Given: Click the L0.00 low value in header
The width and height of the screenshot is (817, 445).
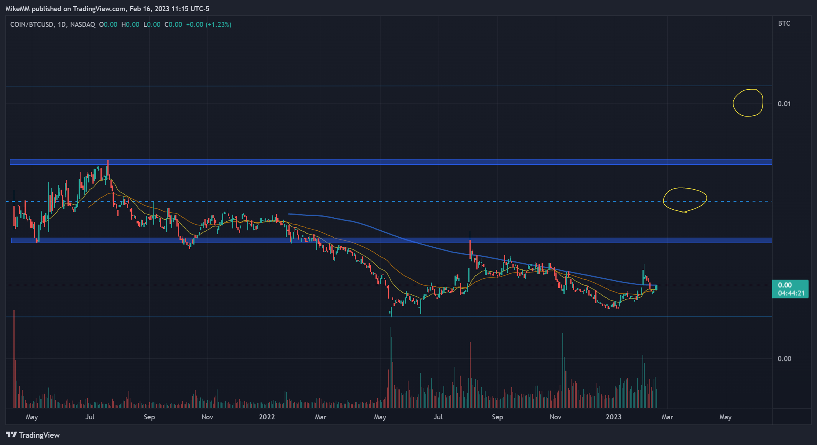Looking at the screenshot, I should pyautogui.click(x=152, y=25).
